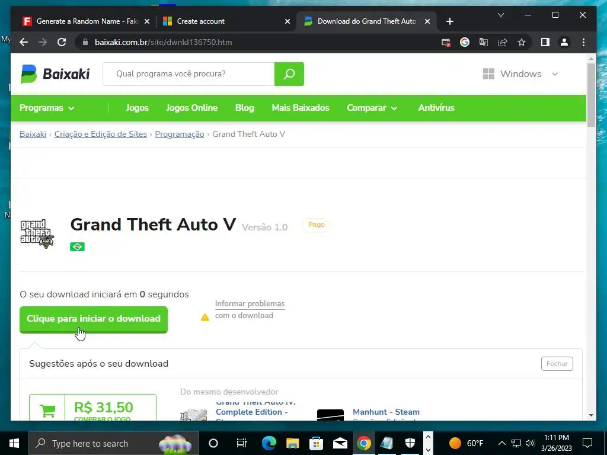This screenshot has height=455, width=607.
Task: Click R$ 31,50 buy game button
Action: 93,408
